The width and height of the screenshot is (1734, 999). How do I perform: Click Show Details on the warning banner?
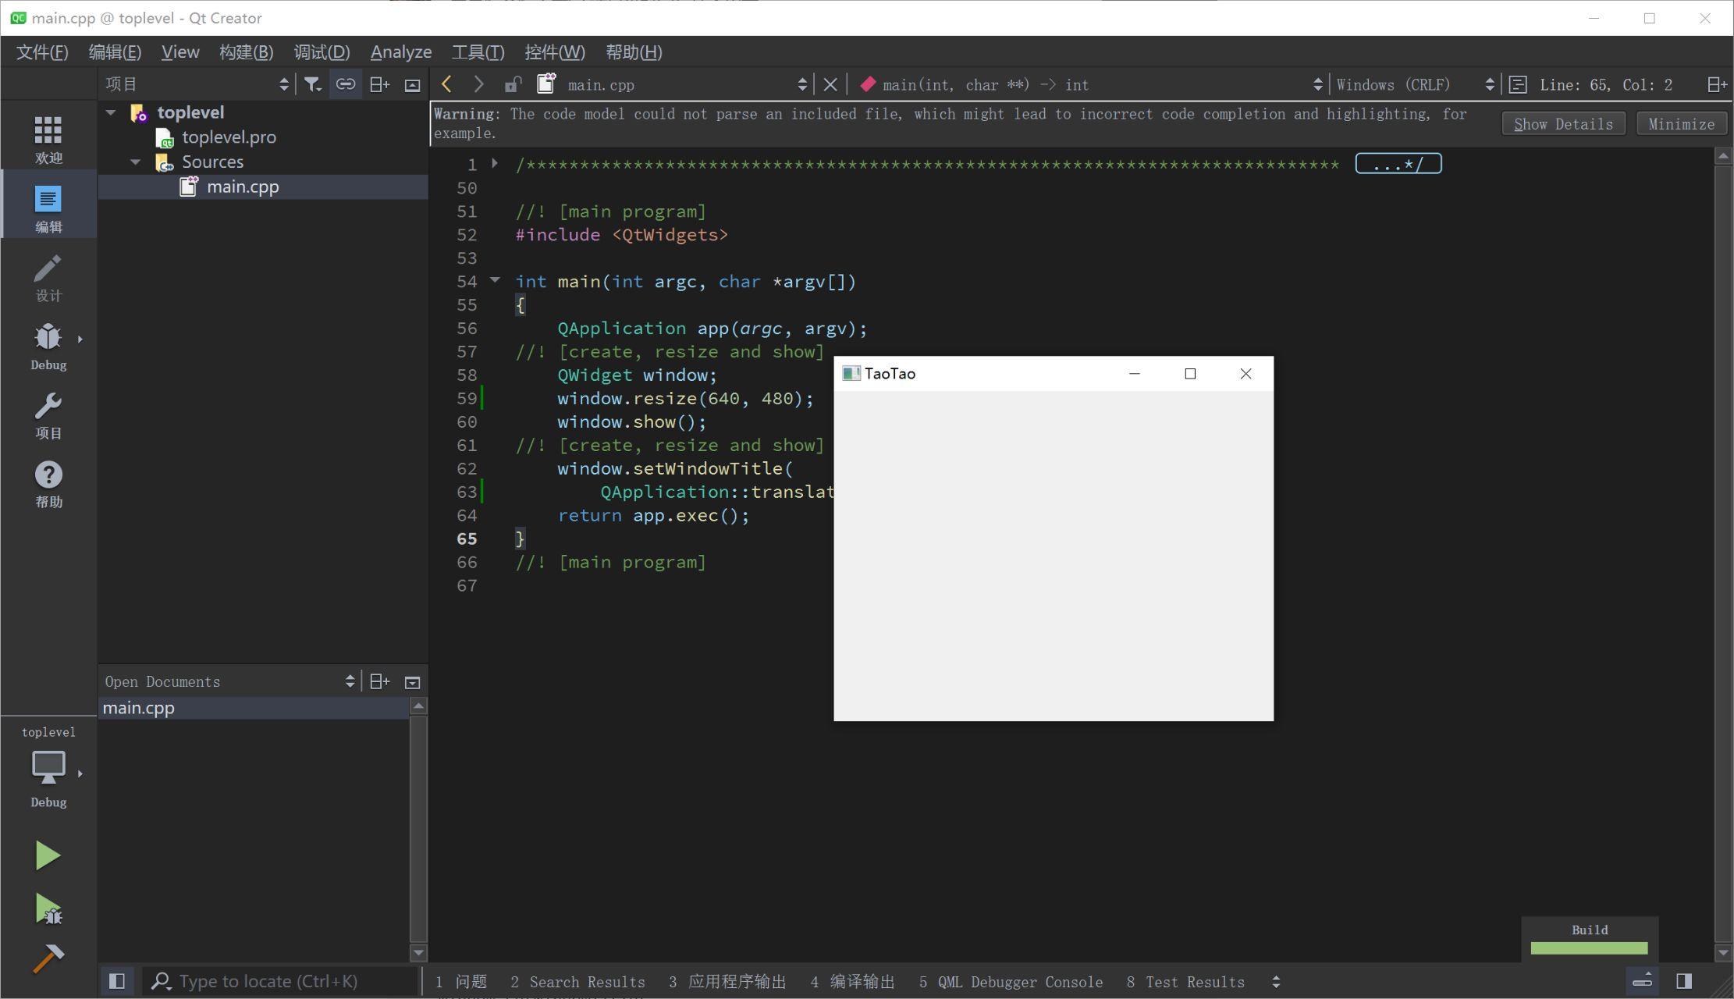coord(1563,123)
